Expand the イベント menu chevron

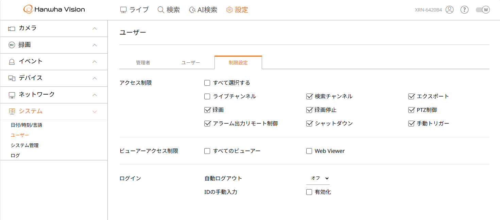pyautogui.click(x=95, y=62)
